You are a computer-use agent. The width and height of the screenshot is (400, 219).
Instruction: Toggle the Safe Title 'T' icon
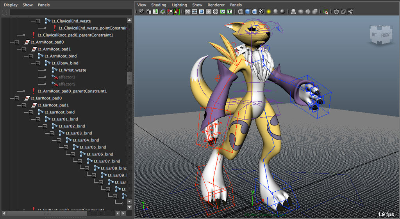click(x=230, y=11)
